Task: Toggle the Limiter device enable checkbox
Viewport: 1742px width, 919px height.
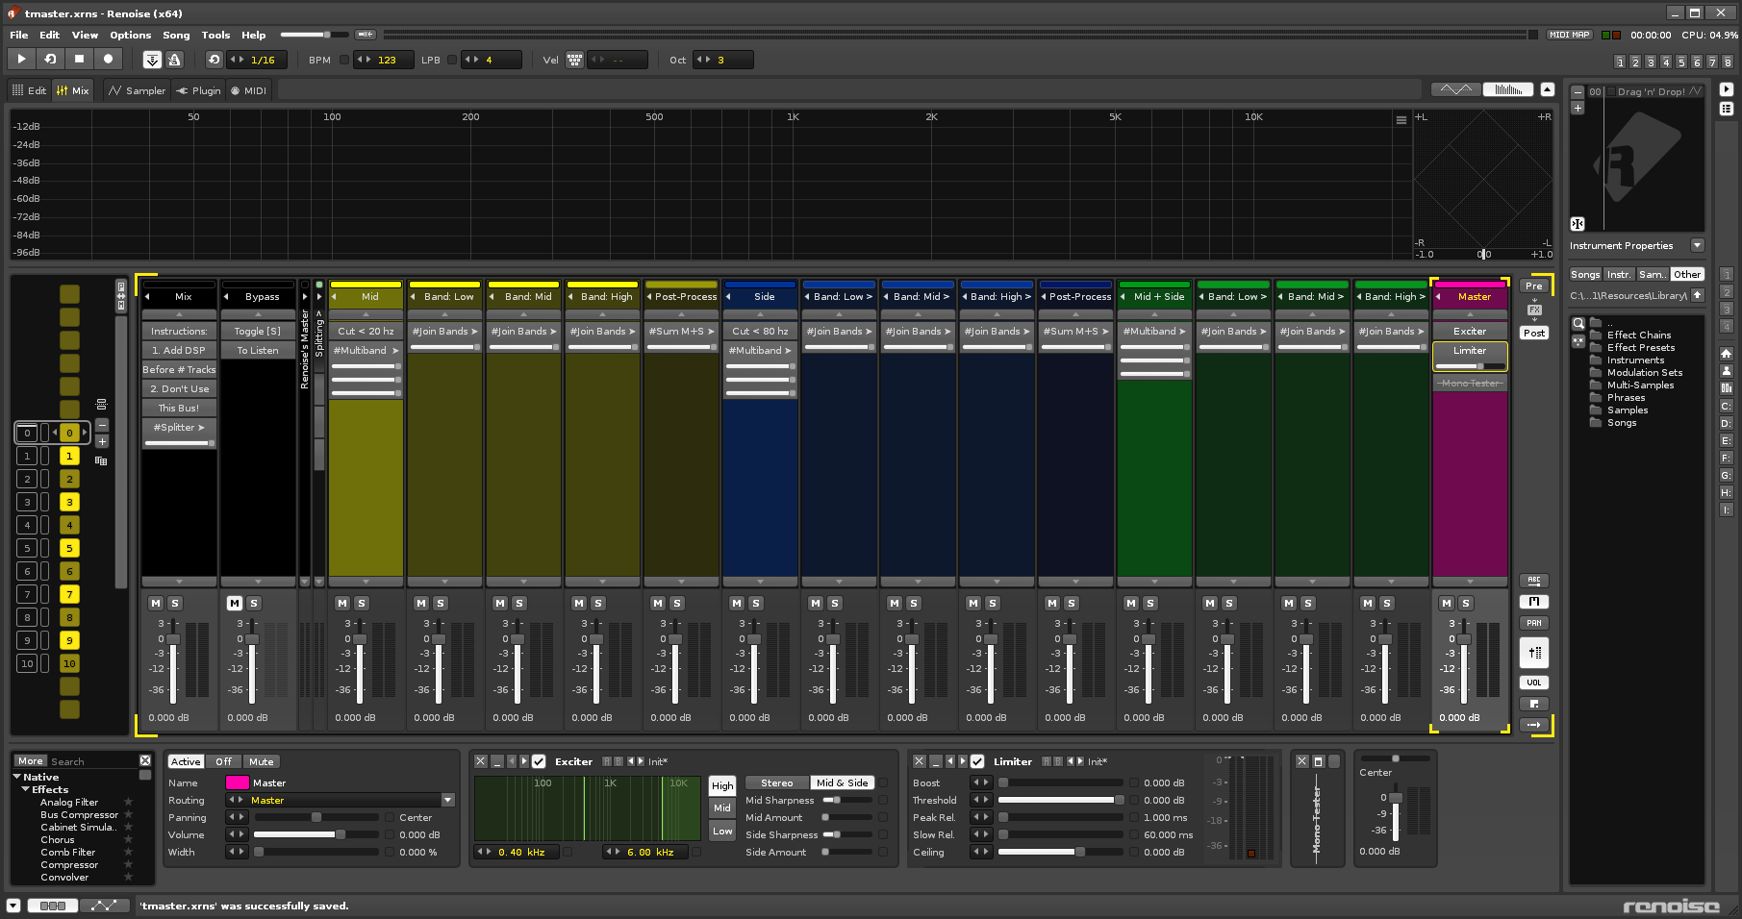Action: click(977, 761)
